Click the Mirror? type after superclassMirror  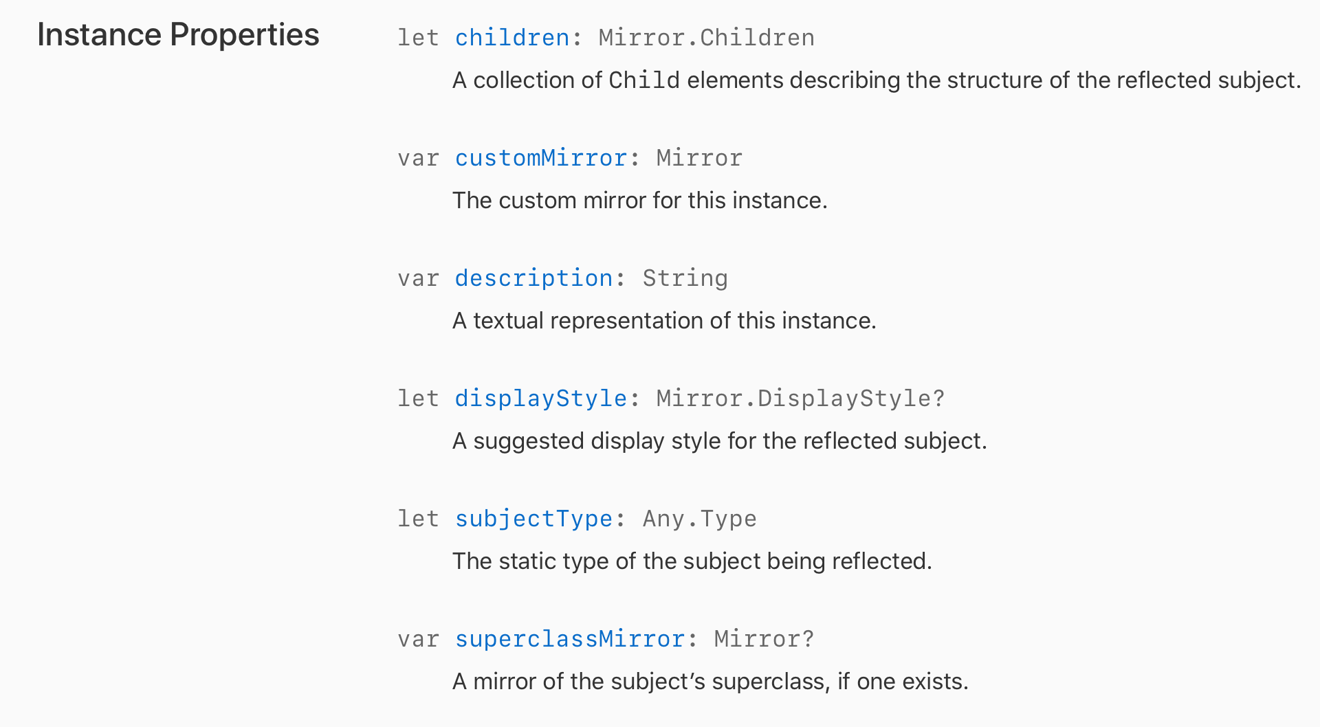click(x=764, y=639)
